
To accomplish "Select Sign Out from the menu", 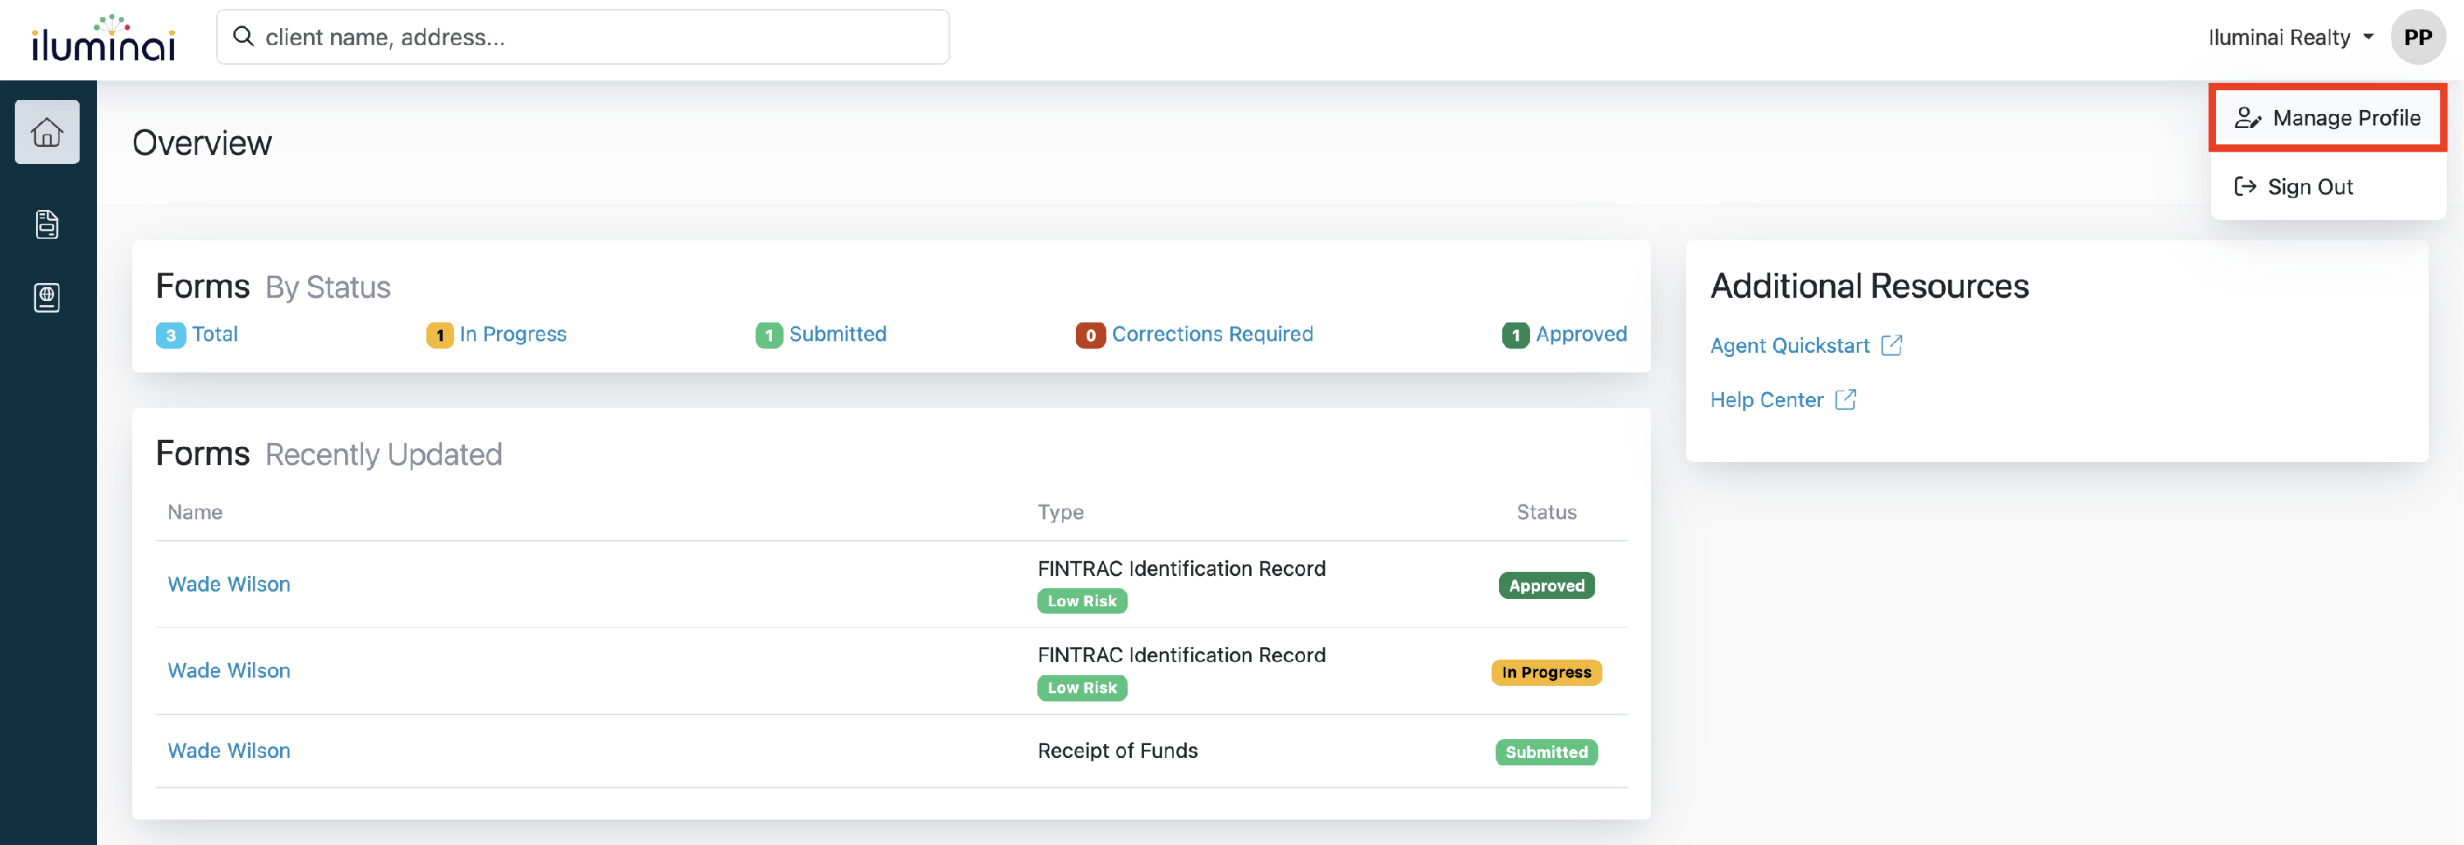I will coord(2327,186).
